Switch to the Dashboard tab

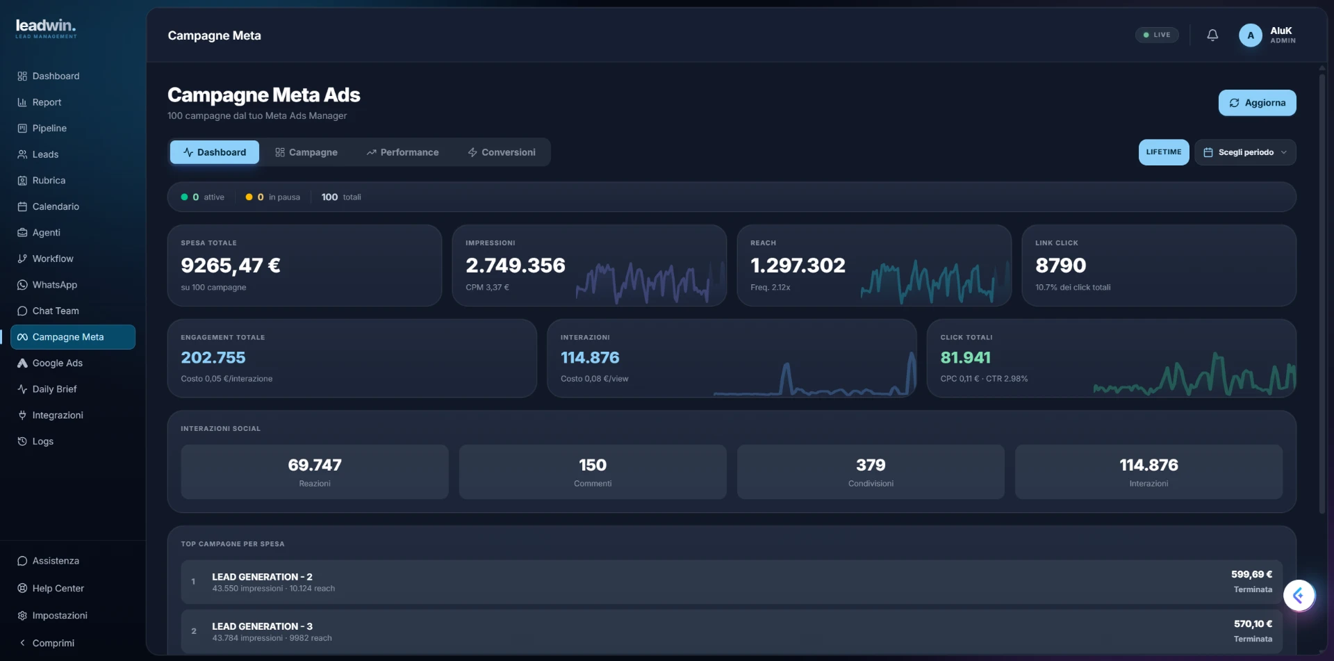click(x=215, y=152)
